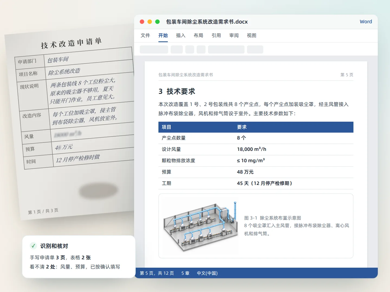Click the heading 3 技术要求

pos(177,91)
